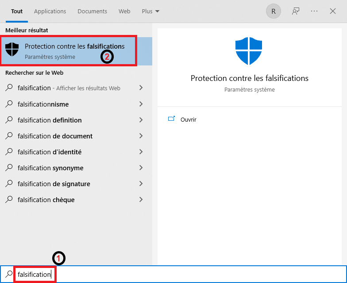Select the falsification de document suggestion
Screen dimensions: 347x283
76,136
